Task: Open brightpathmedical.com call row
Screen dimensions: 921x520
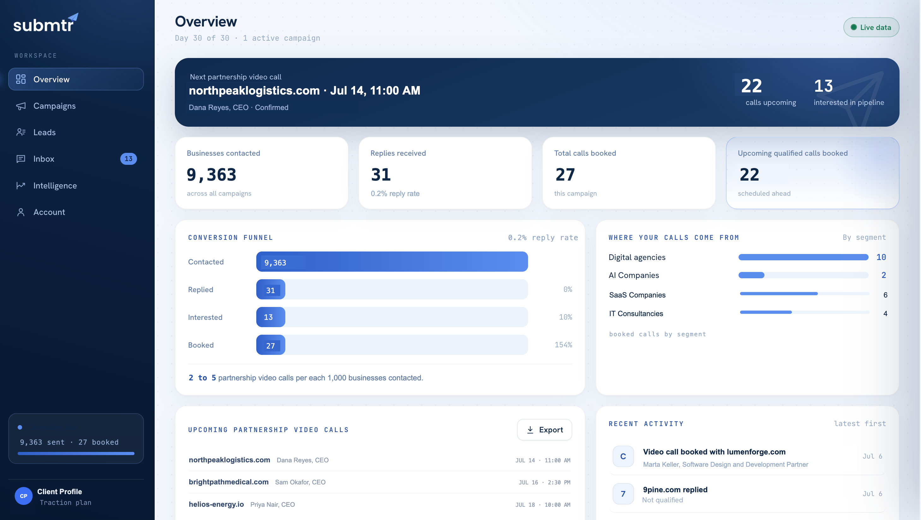Action: pos(380,482)
